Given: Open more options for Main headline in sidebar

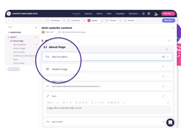Looking at the screenshot, I should click(x=36, y=45).
